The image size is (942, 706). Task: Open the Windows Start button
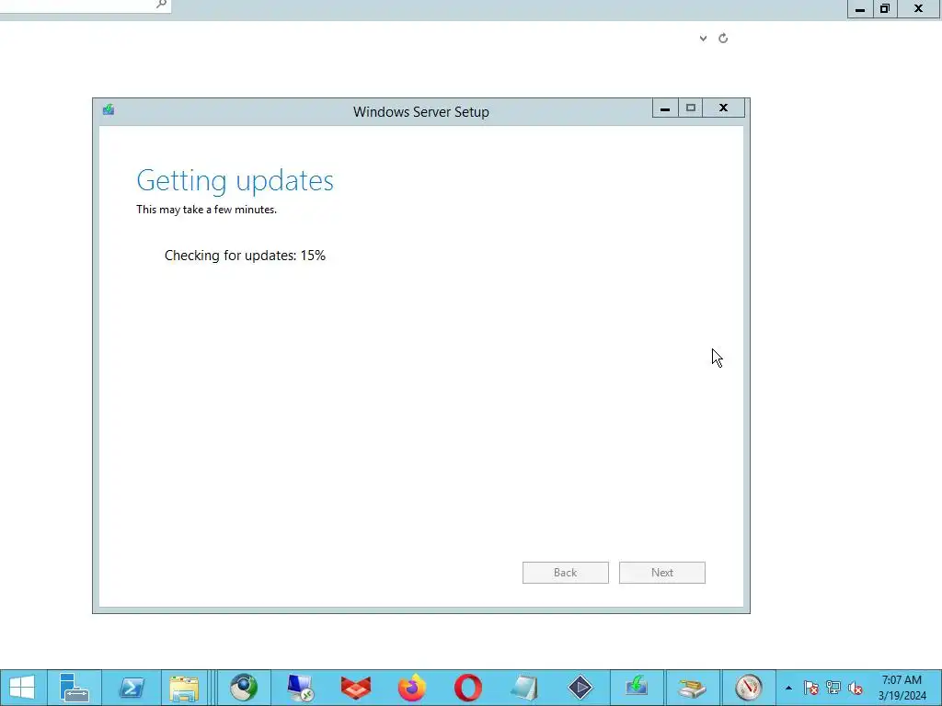click(x=22, y=688)
